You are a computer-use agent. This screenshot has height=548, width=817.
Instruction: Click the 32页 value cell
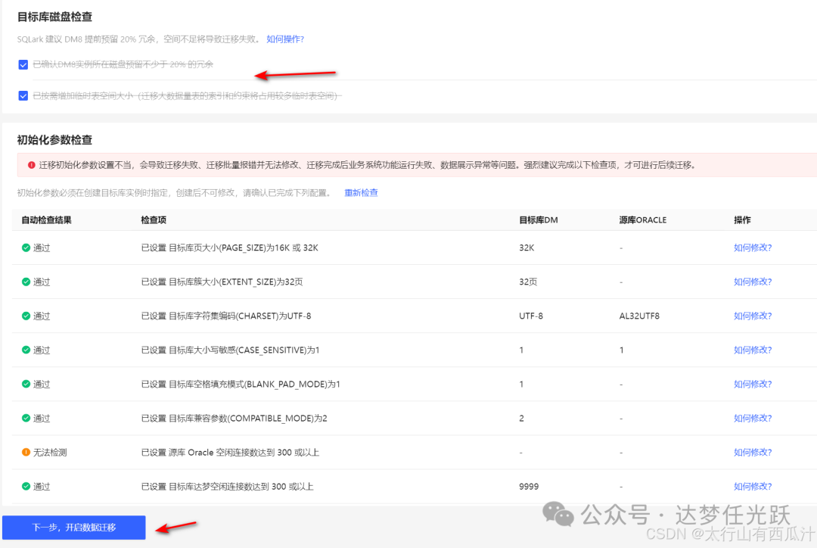(x=528, y=282)
